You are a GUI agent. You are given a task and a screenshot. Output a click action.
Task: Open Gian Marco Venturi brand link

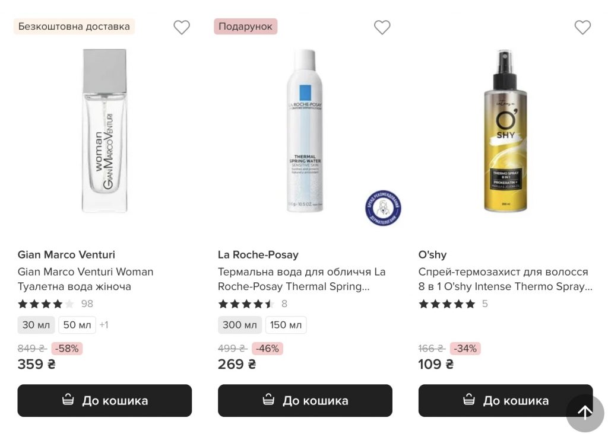[x=66, y=255]
